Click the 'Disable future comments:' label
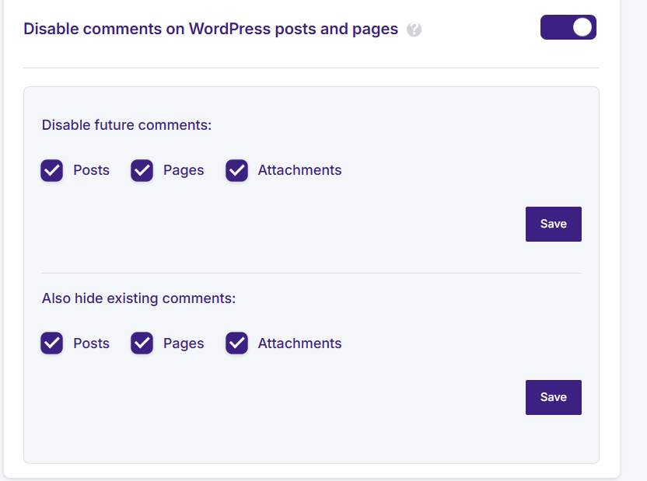 127,125
